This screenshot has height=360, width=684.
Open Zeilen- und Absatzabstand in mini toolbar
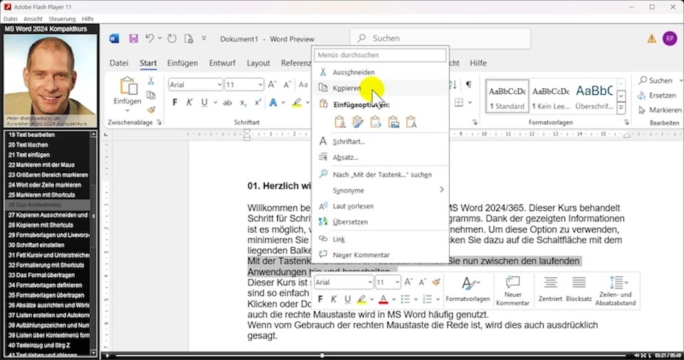click(615, 290)
